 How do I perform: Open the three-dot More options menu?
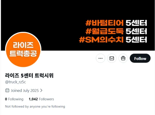click(x=100, y=58)
